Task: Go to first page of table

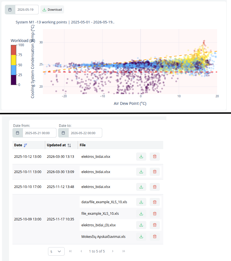Action: [x=70, y=251]
